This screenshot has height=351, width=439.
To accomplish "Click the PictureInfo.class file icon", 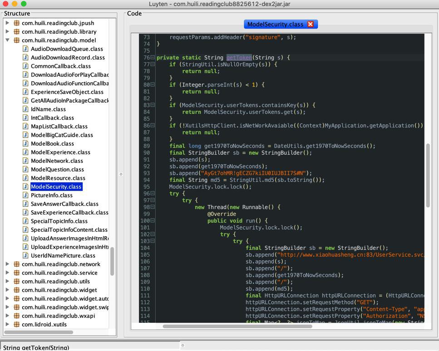I will click(26, 195).
